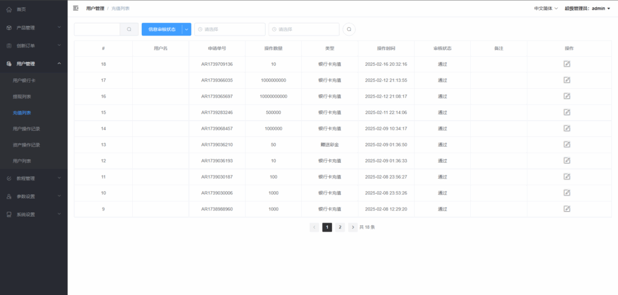Open 用户列表 in the sidebar
This screenshot has width=618, height=295.
pos(22,161)
